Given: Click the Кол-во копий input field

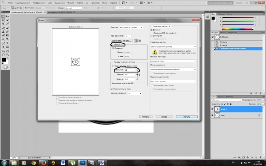Looking at the screenshot, I should point(128,36).
